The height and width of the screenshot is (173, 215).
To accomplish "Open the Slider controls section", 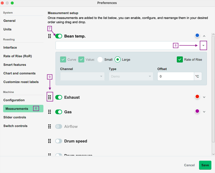I will point(15,117).
